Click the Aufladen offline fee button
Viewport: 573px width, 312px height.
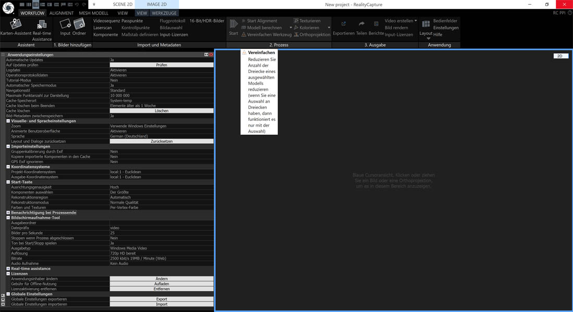coord(161,284)
